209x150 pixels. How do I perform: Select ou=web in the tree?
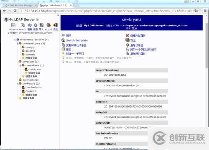coord(30,55)
